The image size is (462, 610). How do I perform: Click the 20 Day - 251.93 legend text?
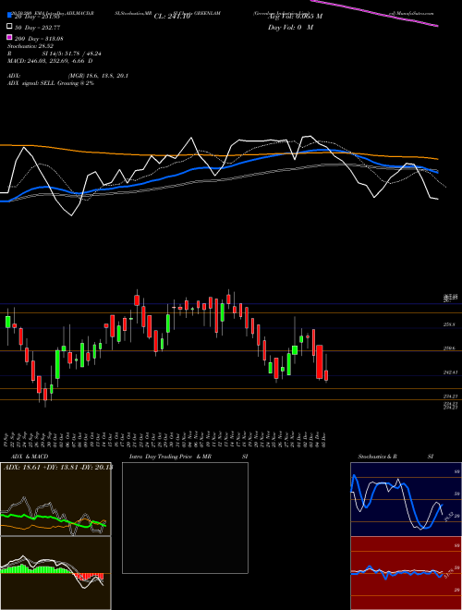[38, 17]
